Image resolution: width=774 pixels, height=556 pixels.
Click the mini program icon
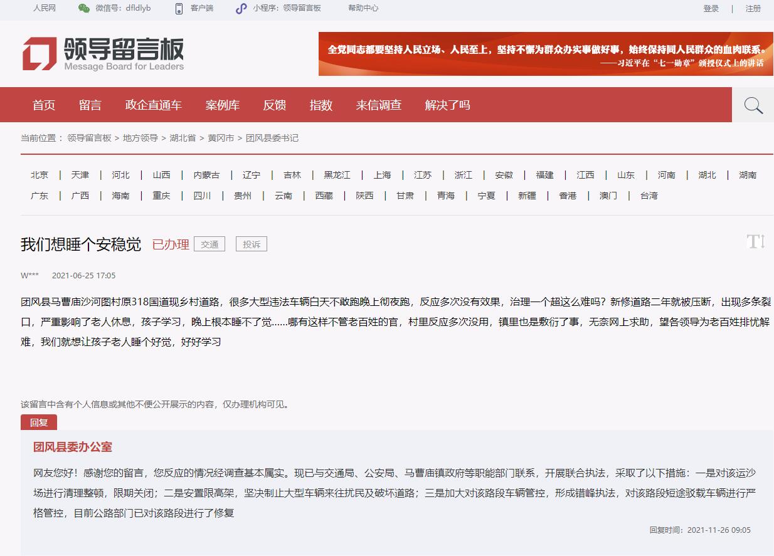click(x=241, y=8)
